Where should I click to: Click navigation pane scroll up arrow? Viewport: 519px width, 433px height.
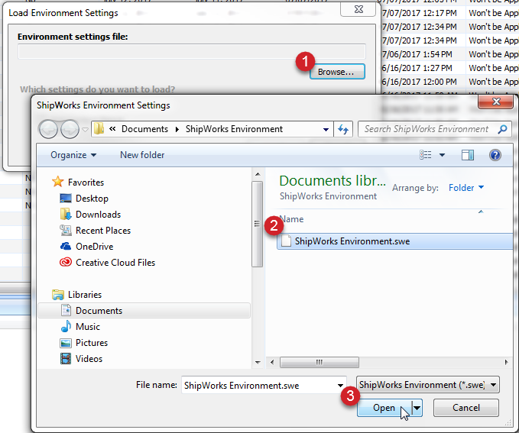pos(258,174)
